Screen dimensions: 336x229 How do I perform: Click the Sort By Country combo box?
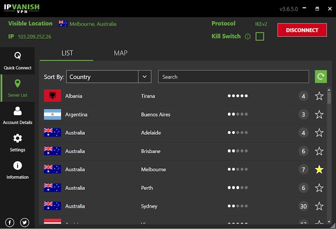coord(109,77)
